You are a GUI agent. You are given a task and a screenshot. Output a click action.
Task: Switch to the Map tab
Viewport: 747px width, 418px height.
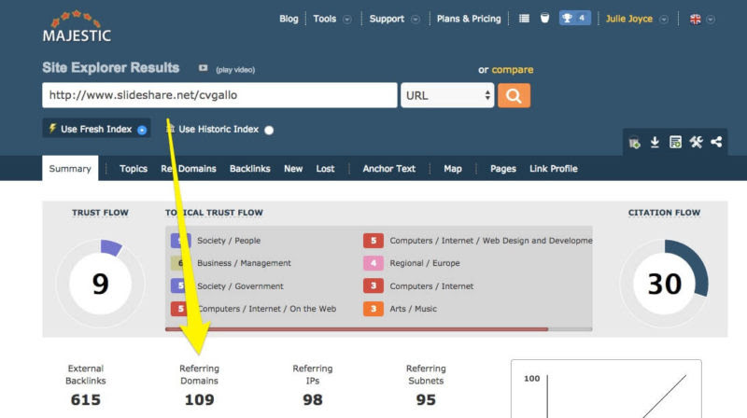point(453,169)
